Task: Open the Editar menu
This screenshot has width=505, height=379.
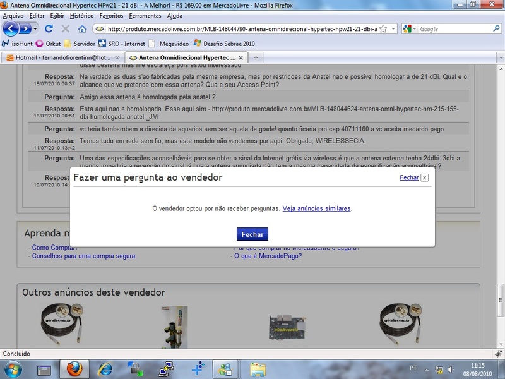Action: 37,16
